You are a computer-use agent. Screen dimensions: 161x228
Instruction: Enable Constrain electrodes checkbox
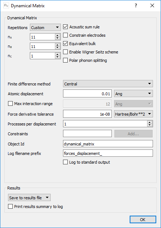click(66, 35)
